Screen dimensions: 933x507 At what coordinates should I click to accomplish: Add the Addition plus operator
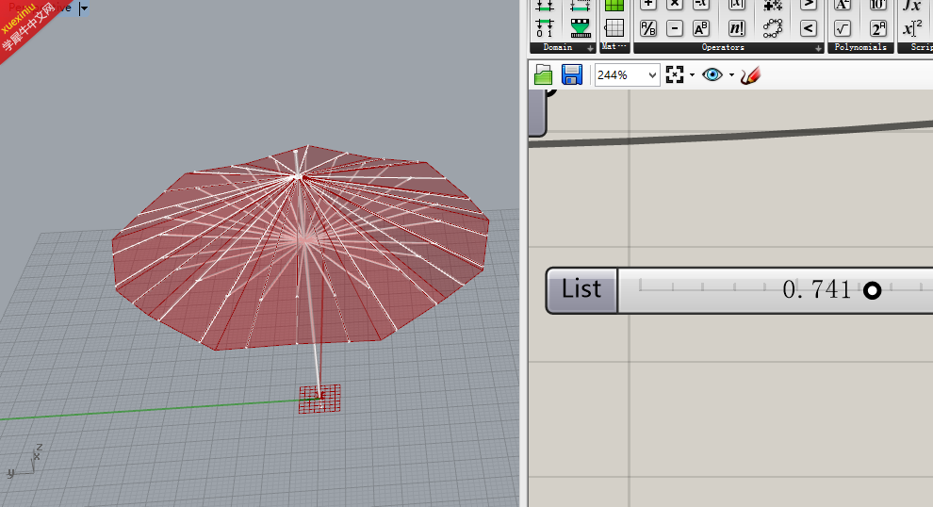pos(648,5)
